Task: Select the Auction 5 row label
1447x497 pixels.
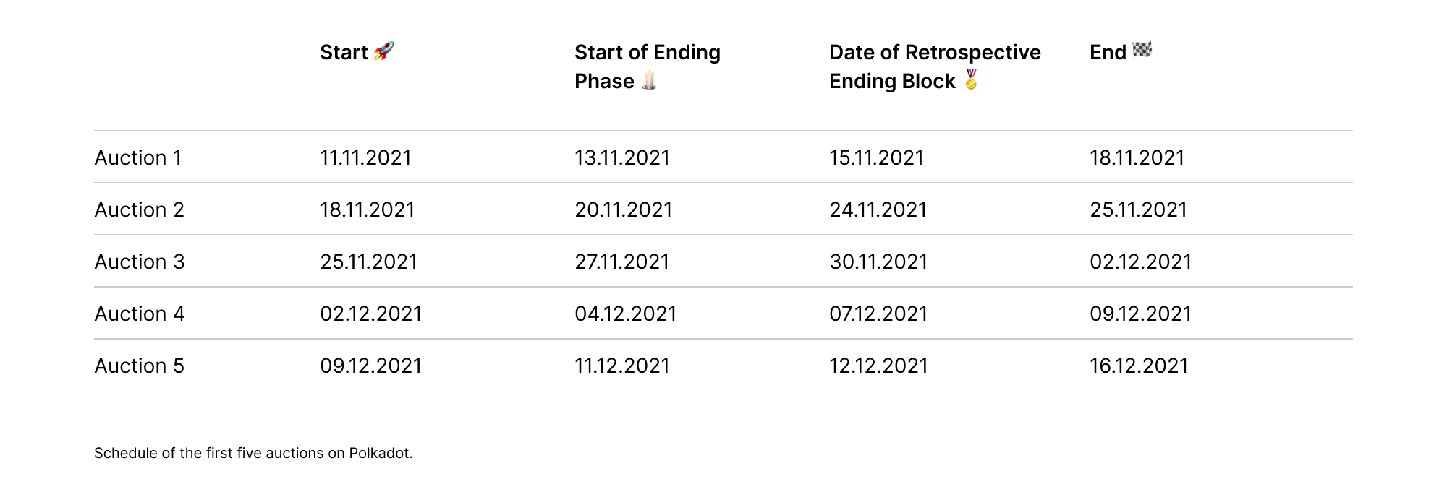Action: tap(140, 366)
